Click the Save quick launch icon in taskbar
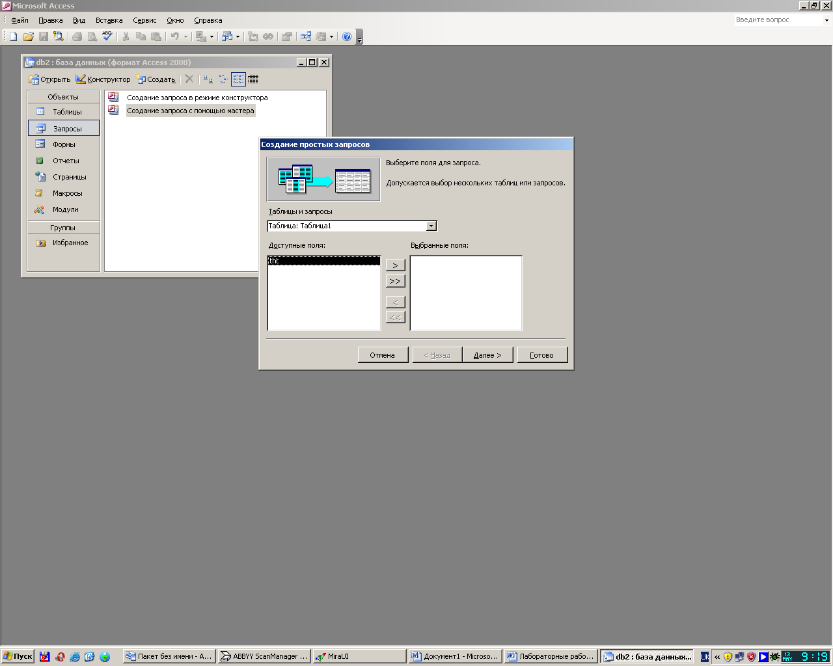833x666 pixels. click(x=44, y=657)
